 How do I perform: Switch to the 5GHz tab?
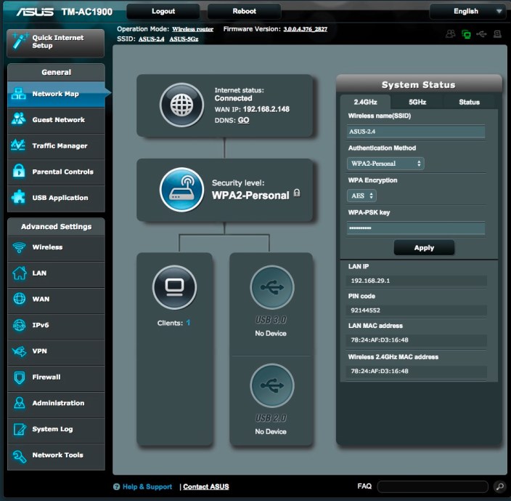[417, 102]
